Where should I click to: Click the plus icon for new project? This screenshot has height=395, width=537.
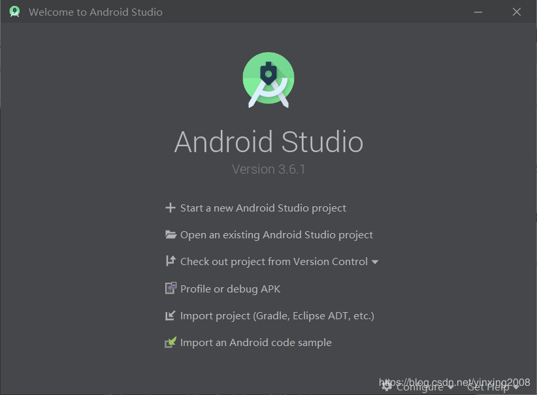pos(171,208)
